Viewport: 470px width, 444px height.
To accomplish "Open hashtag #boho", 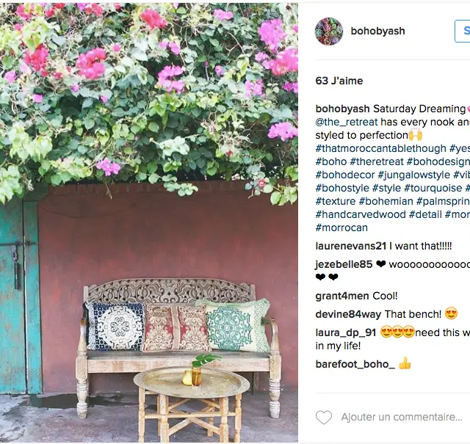I will click(x=331, y=161).
